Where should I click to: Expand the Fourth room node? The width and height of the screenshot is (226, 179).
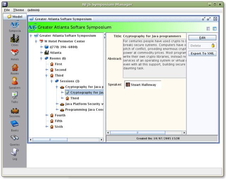(x=47, y=115)
